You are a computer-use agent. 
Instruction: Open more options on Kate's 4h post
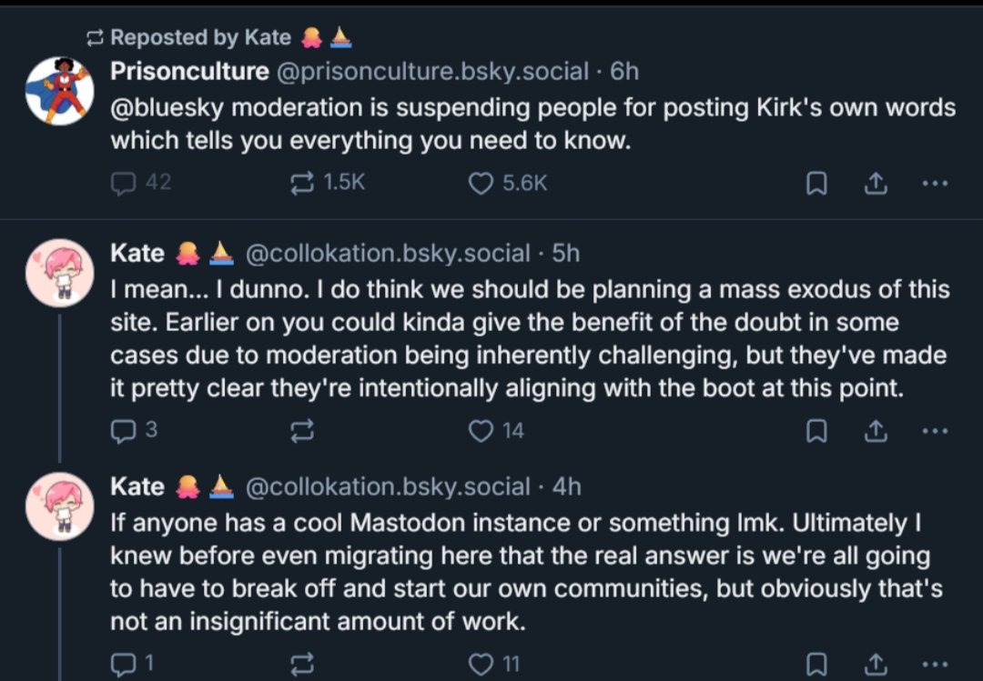point(934,665)
